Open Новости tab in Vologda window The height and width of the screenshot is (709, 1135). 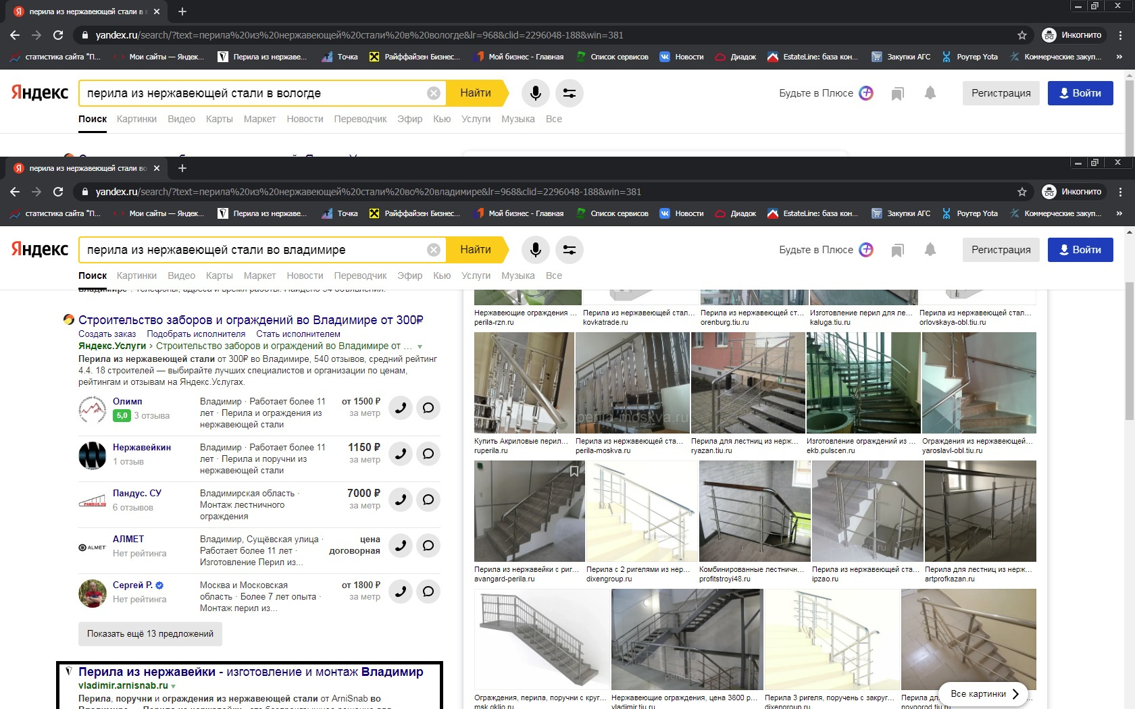tap(305, 119)
